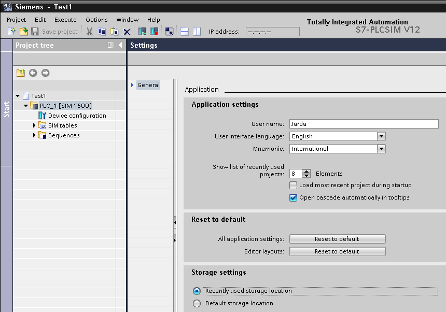Click the PLC_1 device folder icon
This screenshot has height=312, width=446.
pos(34,106)
